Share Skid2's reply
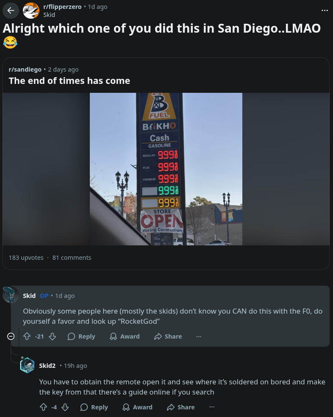Viewport: 333px width, 417px height. [181, 407]
